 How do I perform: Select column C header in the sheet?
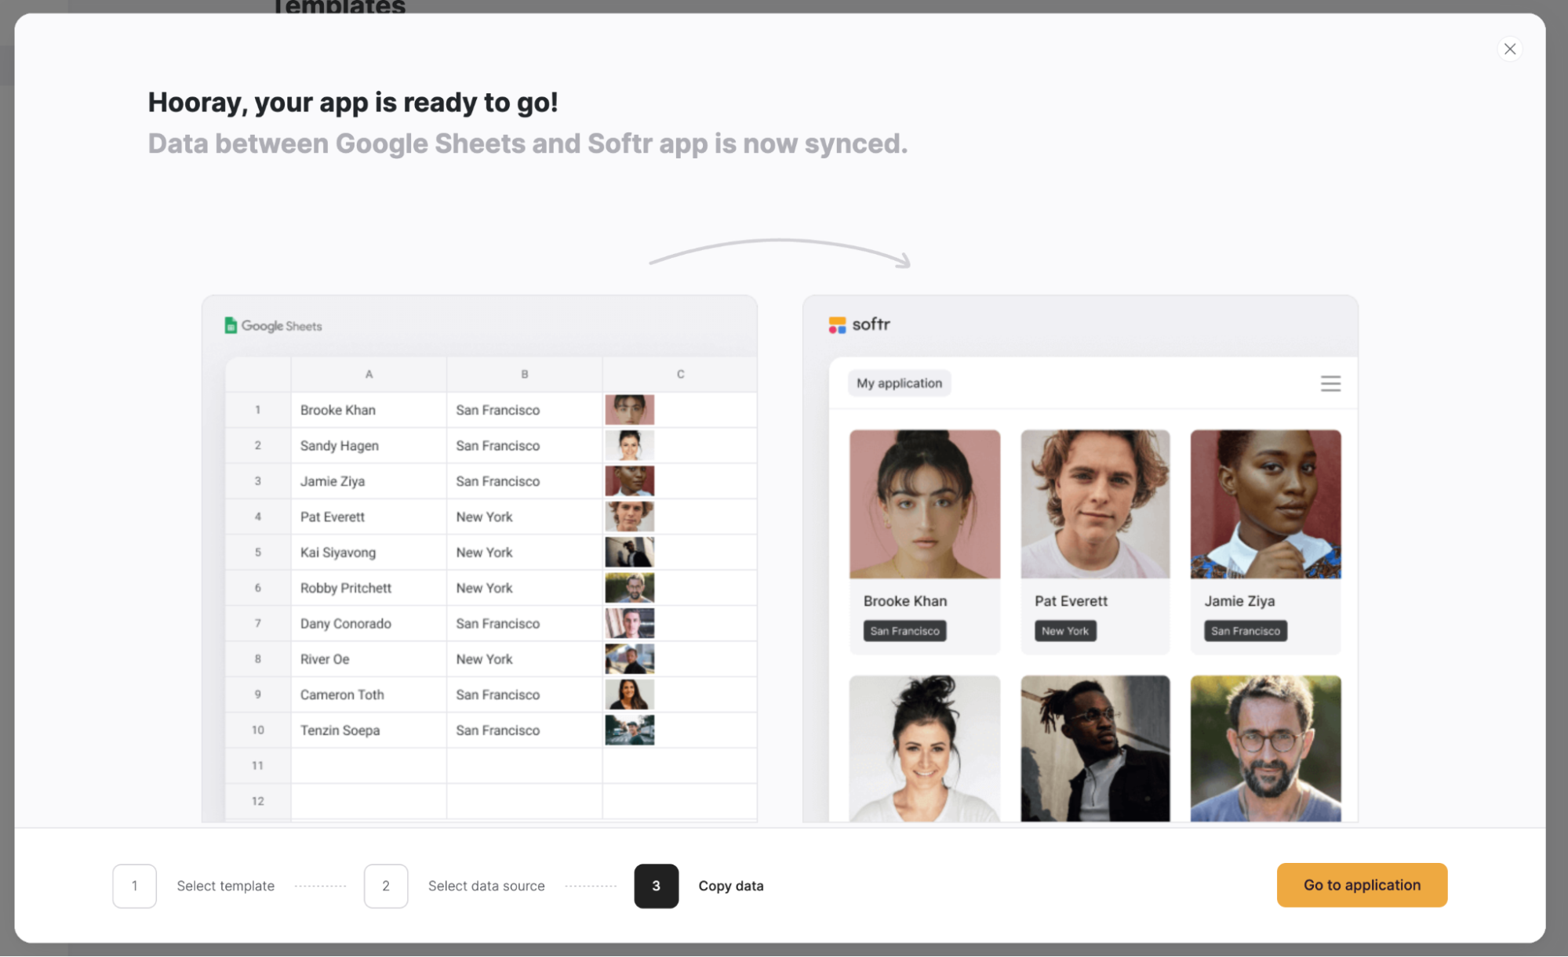click(679, 375)
